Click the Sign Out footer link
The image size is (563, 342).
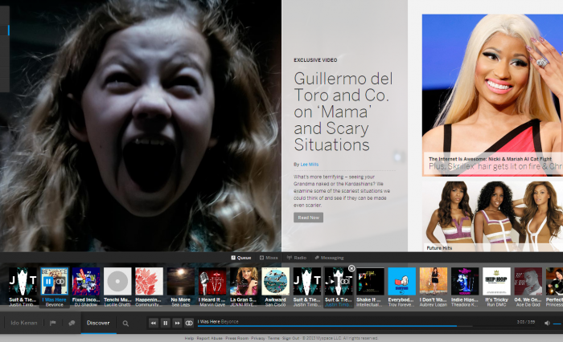(x=291, y=338)
